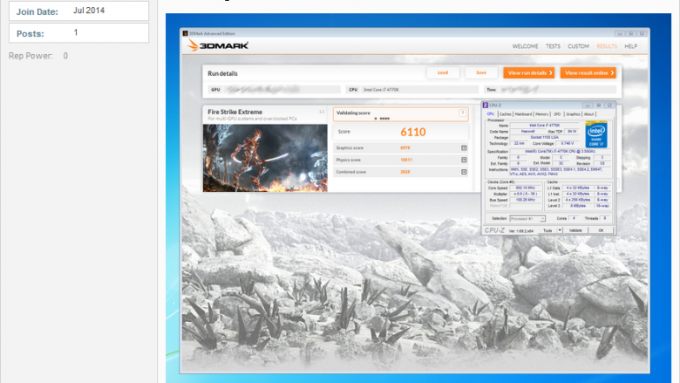Screen dimensions: 680x383
Task: Expand the Physics score details
Action: point(464,160)
